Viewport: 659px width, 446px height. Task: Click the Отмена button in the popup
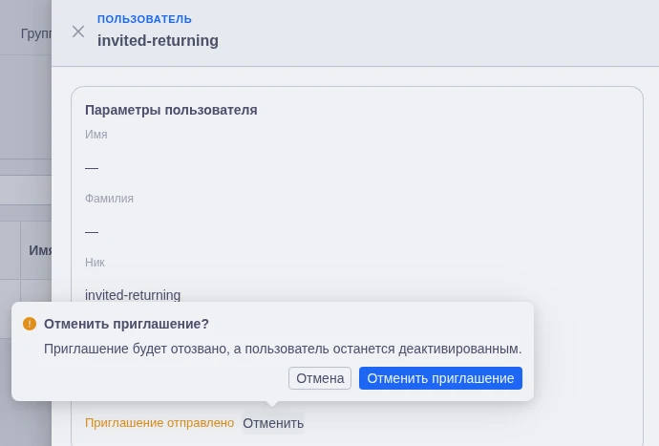[320, 378]
